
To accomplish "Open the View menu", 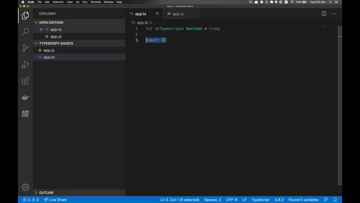I will click(70, 2).
